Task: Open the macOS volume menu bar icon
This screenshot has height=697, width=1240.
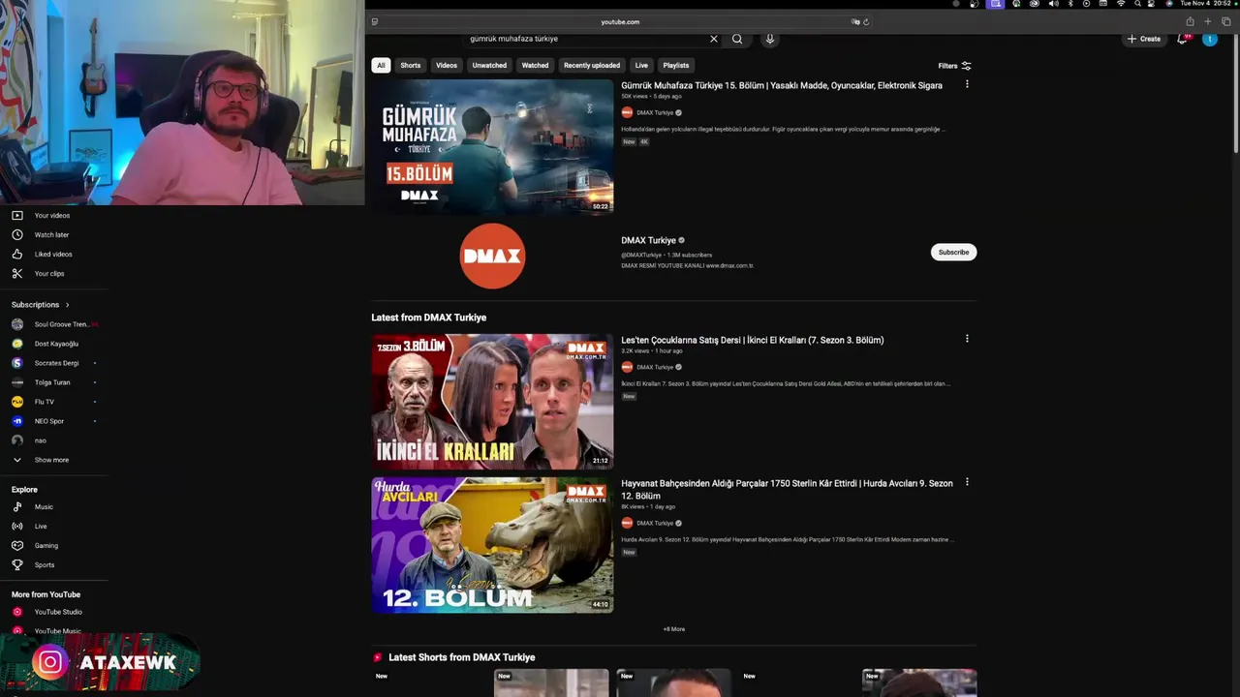Action: 1053,4
